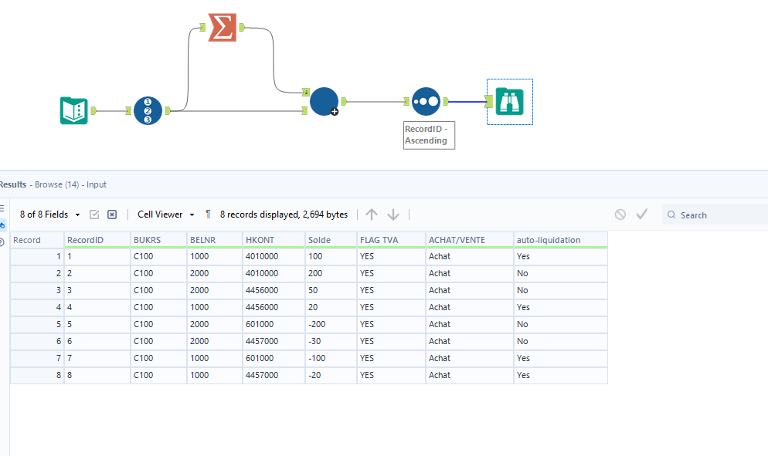The width and height of the screenshot is (768, 456).
Task: Click the cancel (block) icon near Search
Action: tap(620, 214)
